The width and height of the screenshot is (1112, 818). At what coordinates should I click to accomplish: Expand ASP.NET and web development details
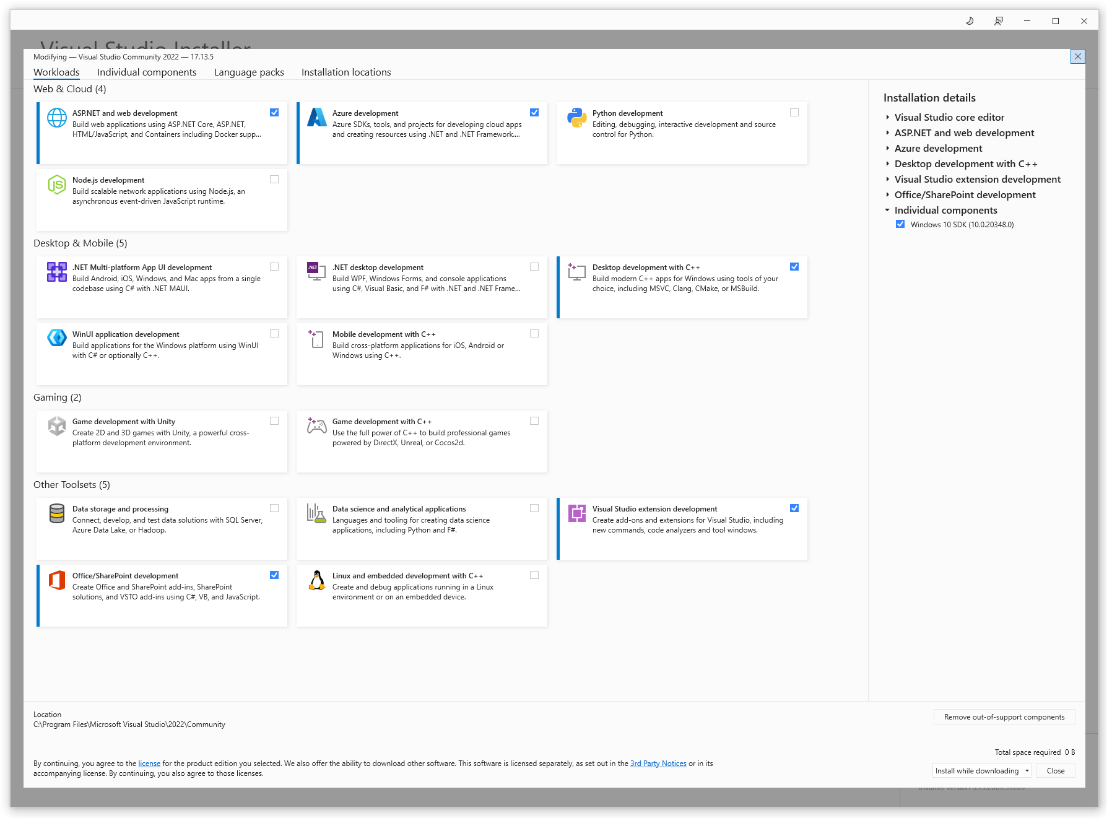[887, 133]
